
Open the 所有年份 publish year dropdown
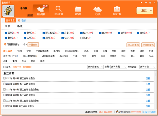pyautogui.click(x=147, y=67)
